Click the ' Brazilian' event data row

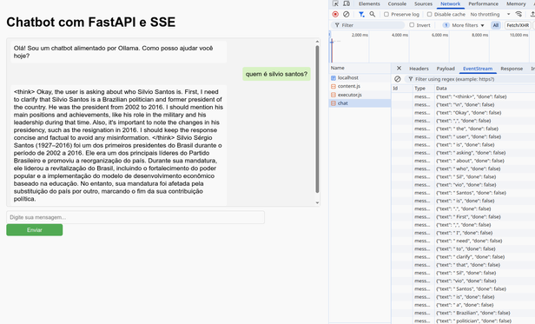pos(464,313)
